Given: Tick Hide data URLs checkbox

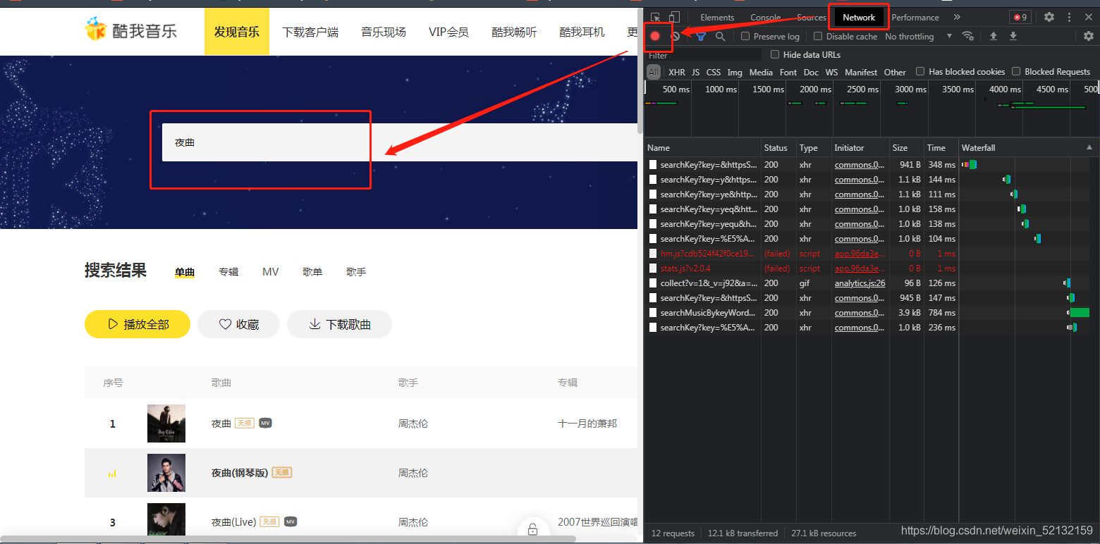Looking at the screenshot, I should [x=775, y=54].
